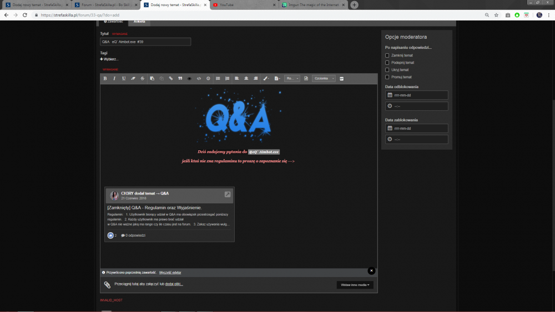Apply strikethrough formatting
Viewport: 555px width, 312px height.
143,79
